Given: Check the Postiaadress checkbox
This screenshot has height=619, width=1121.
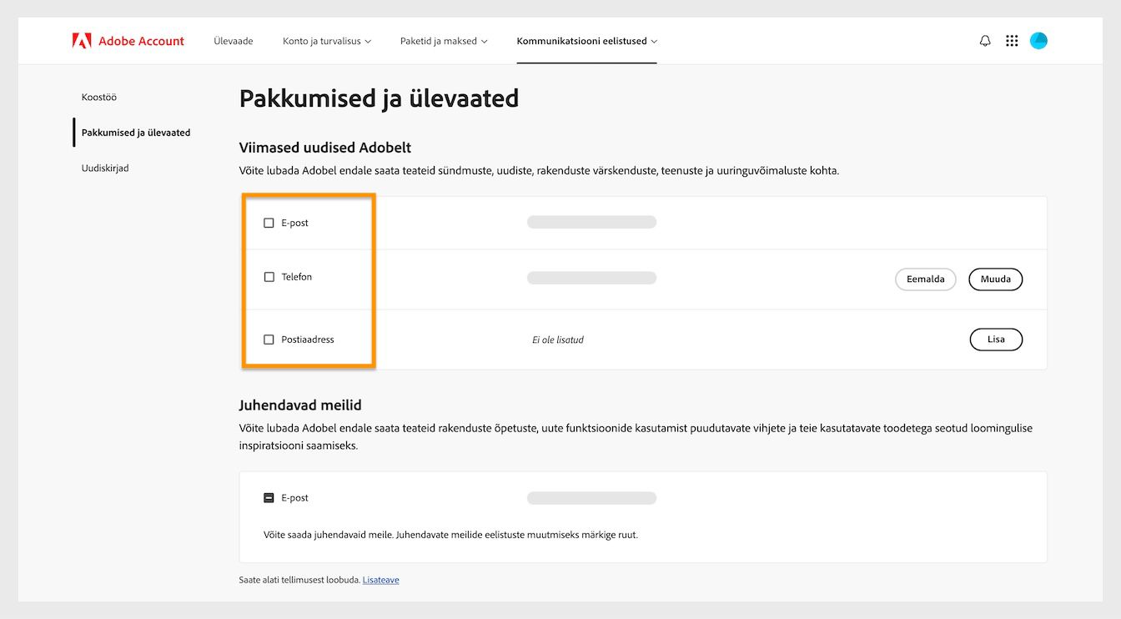Looking at the screenshot, I should pos(269,339).
